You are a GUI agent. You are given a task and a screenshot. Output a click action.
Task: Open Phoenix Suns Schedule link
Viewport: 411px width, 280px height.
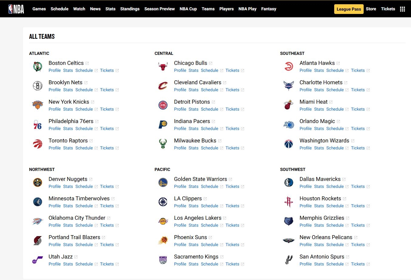tap(209, 245)
